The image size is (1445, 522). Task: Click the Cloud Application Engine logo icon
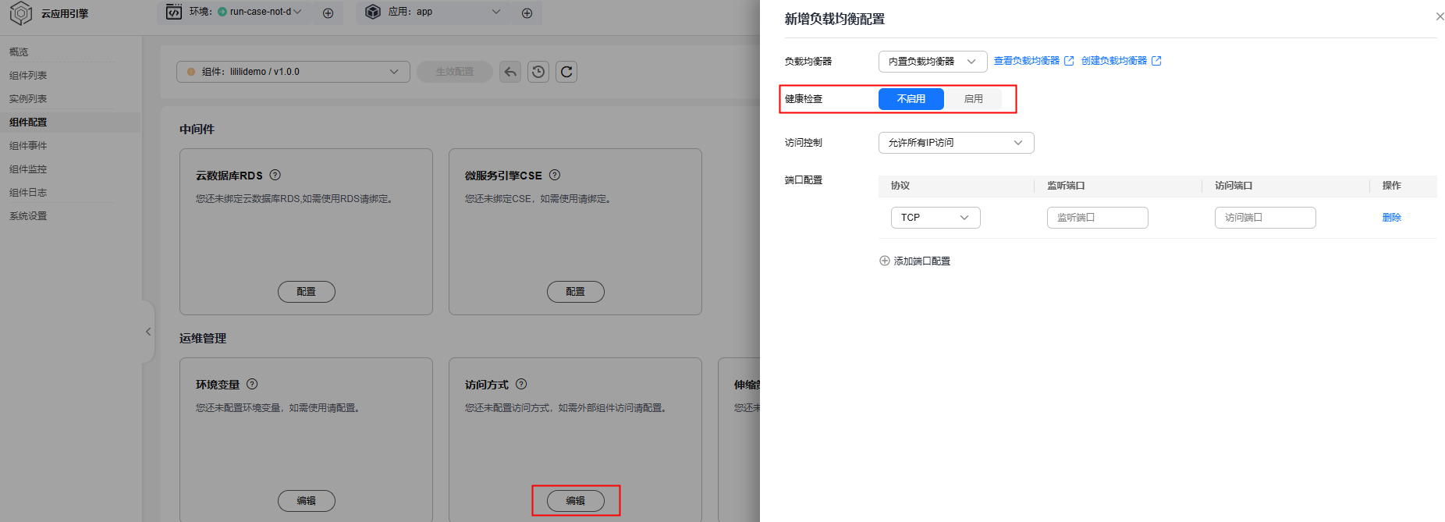click(x=21, y=13)
